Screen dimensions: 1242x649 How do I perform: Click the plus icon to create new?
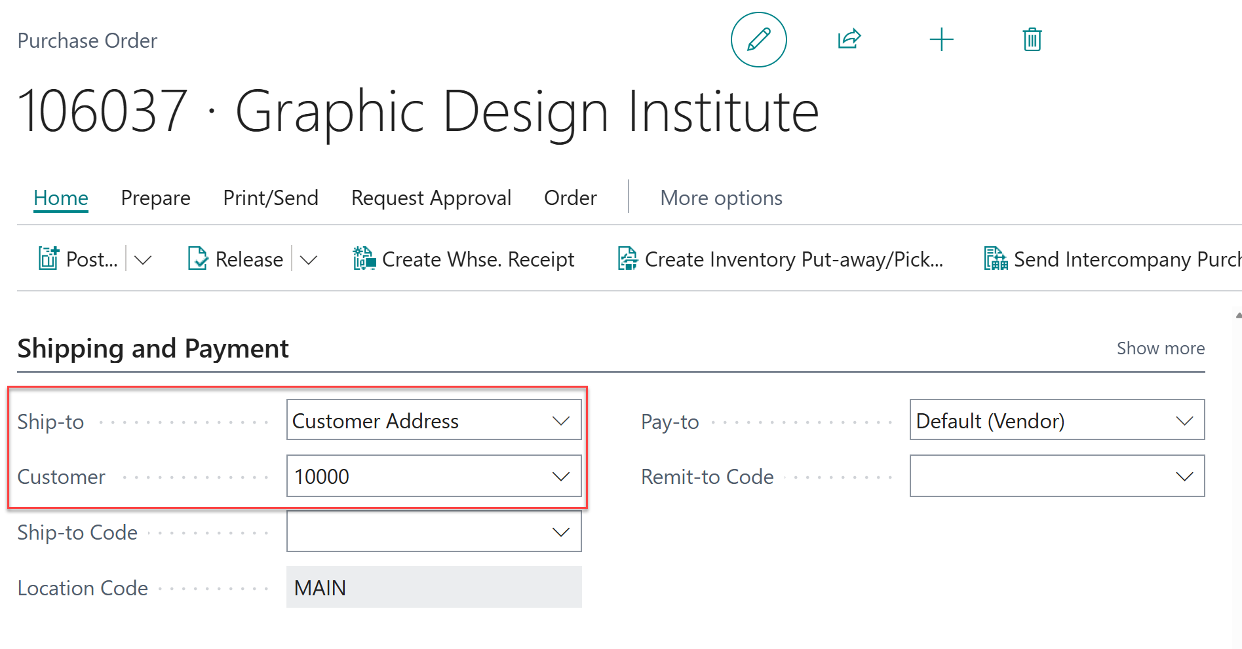tap(941, 39)
